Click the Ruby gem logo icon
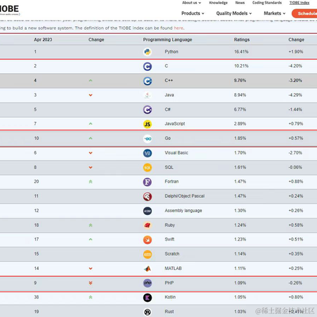 [x=147, y=225]
